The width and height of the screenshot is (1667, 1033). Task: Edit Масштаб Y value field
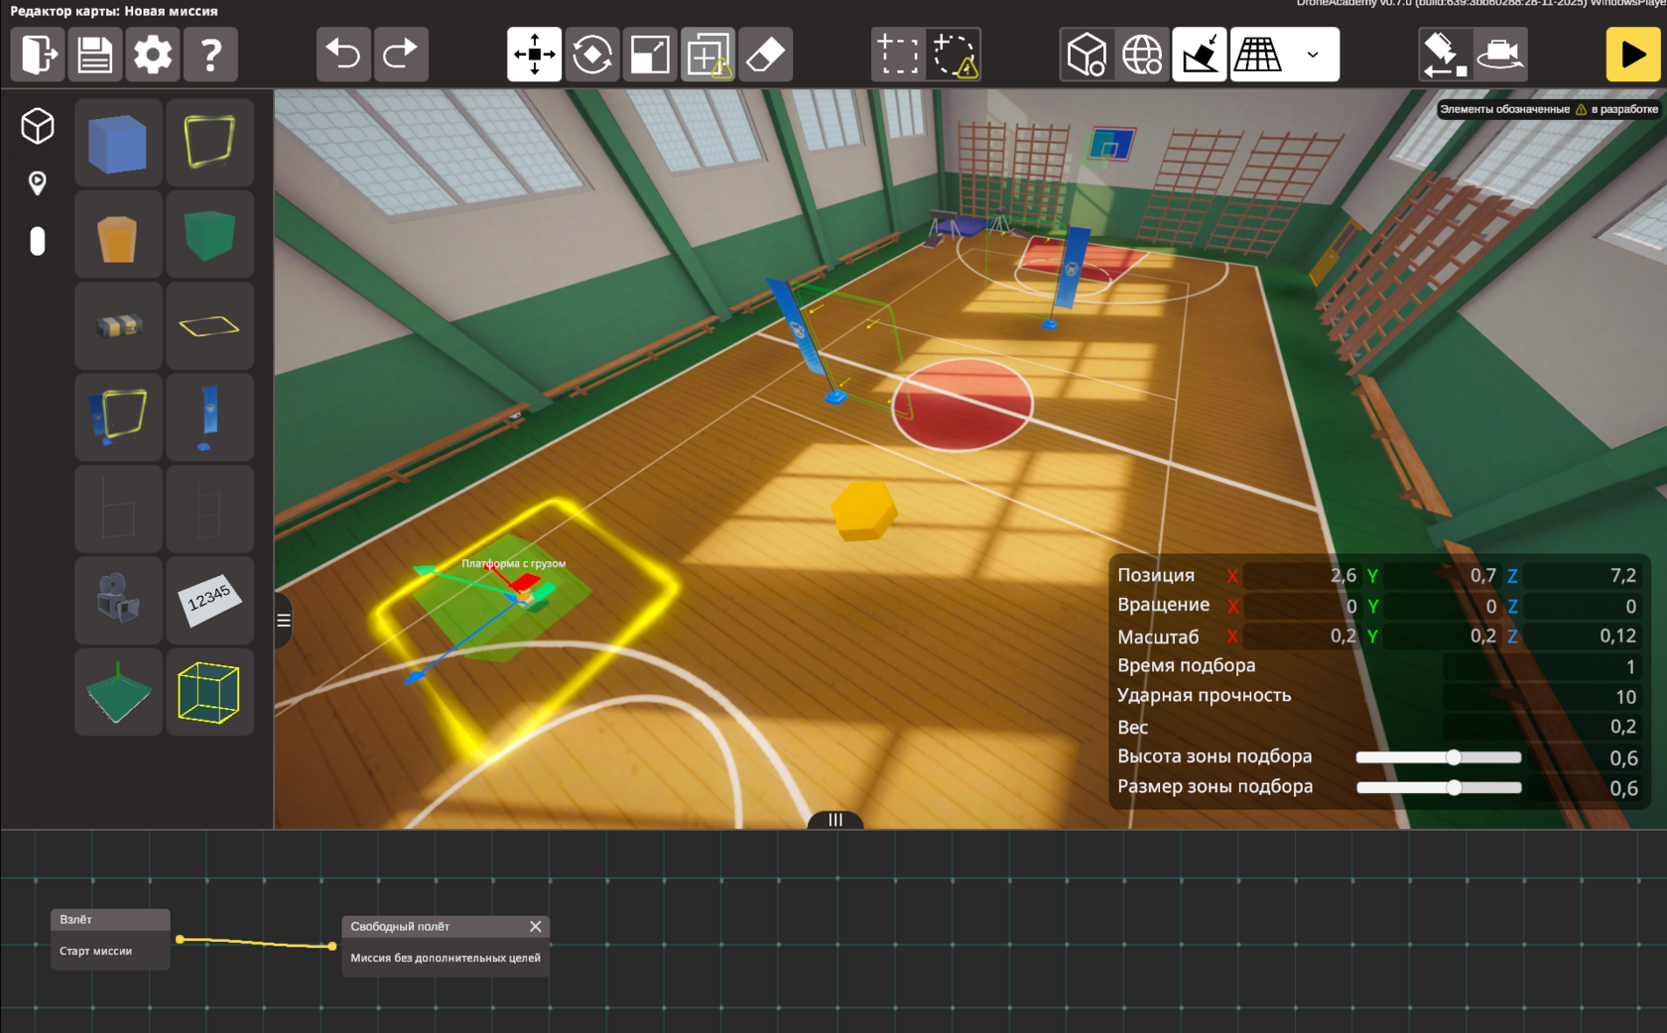tap(1442, 636)
